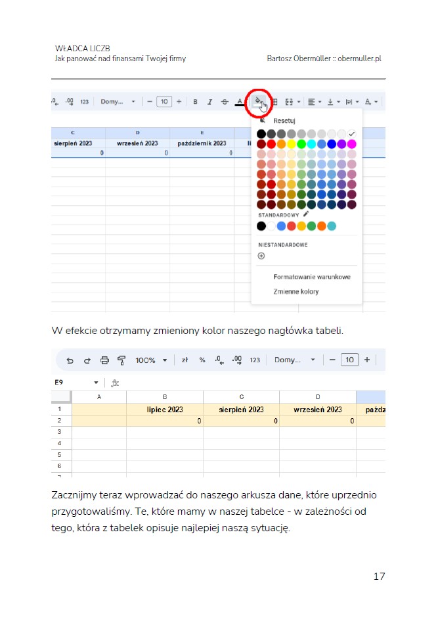Toggle Bold in the upper toolbar

coord(195,102)
